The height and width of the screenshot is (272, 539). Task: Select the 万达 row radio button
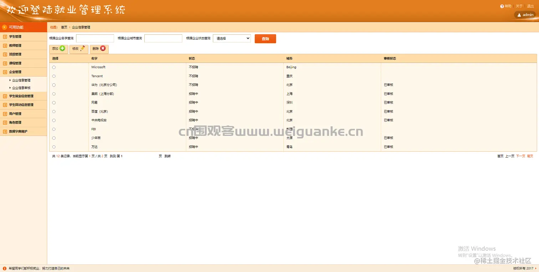(x=54, y=147)
